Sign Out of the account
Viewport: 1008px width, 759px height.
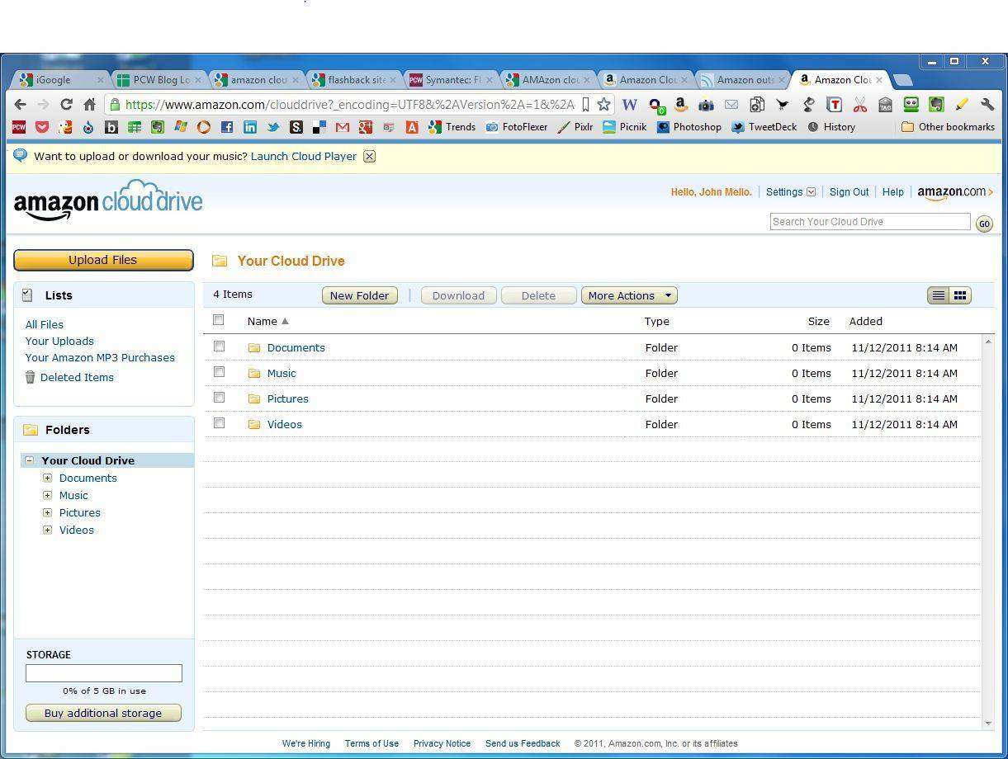849,192
